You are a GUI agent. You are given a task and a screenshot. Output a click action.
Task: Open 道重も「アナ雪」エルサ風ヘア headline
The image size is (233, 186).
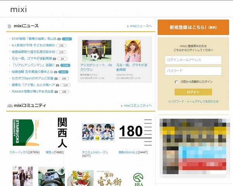33,85
